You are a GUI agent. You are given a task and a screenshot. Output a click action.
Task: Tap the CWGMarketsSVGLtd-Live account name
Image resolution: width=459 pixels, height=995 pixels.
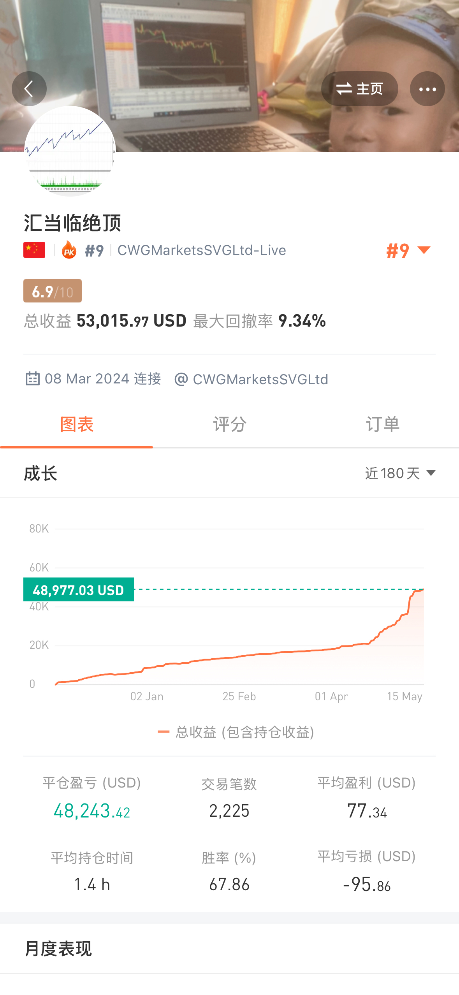[202, 250]
